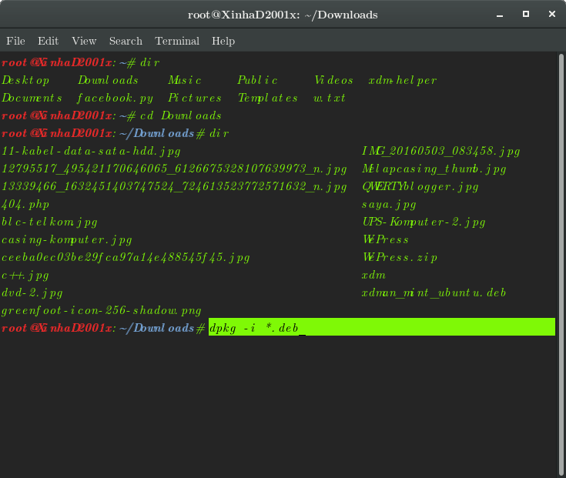Image resolution: width=566 pixels, height=478 pixels.
Task: Close the terminal window
Action: [x=551, y=14]
